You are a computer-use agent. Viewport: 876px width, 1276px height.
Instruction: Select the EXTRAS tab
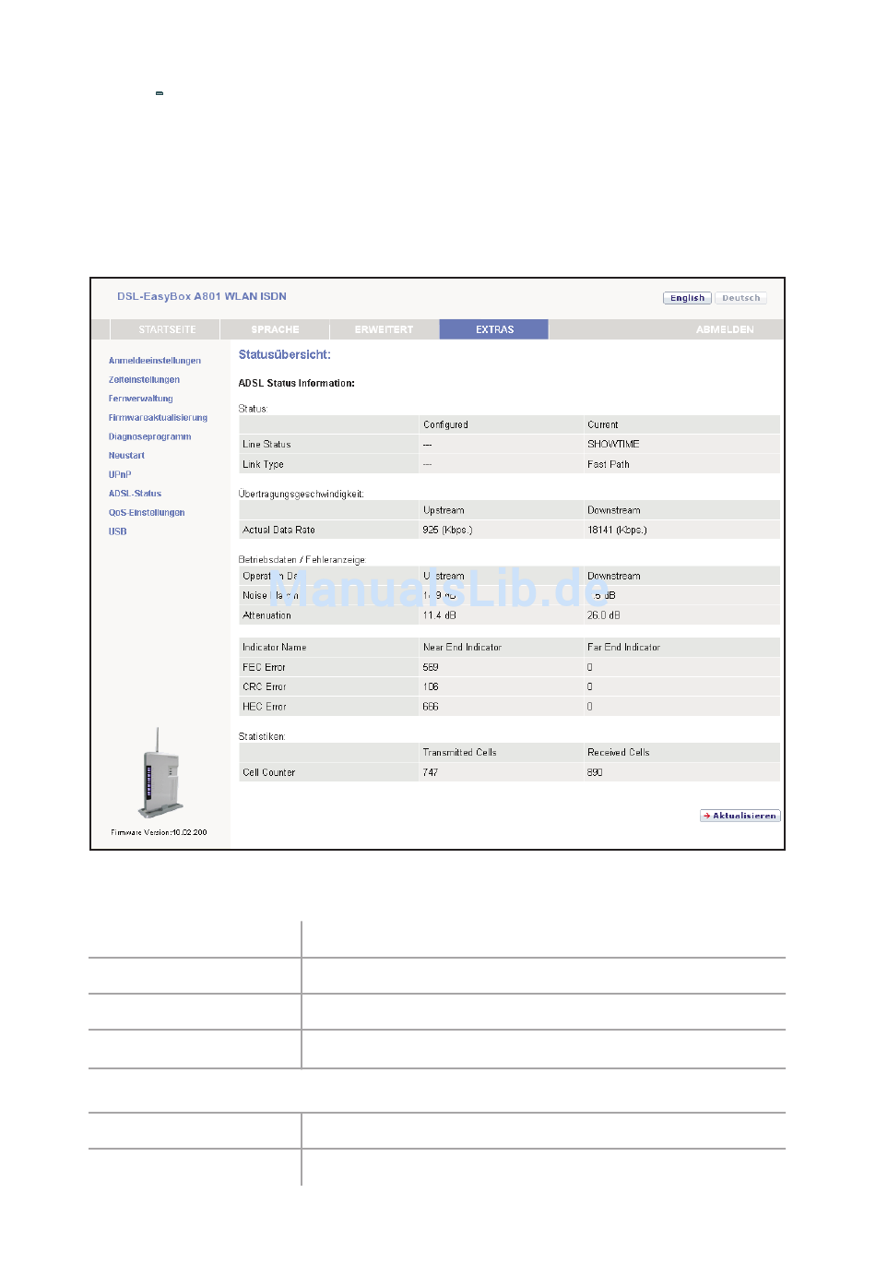[x=494, y=329]
